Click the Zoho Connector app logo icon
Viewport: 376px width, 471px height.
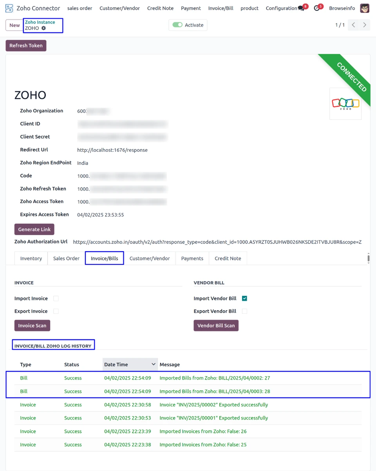coord(9,8)
